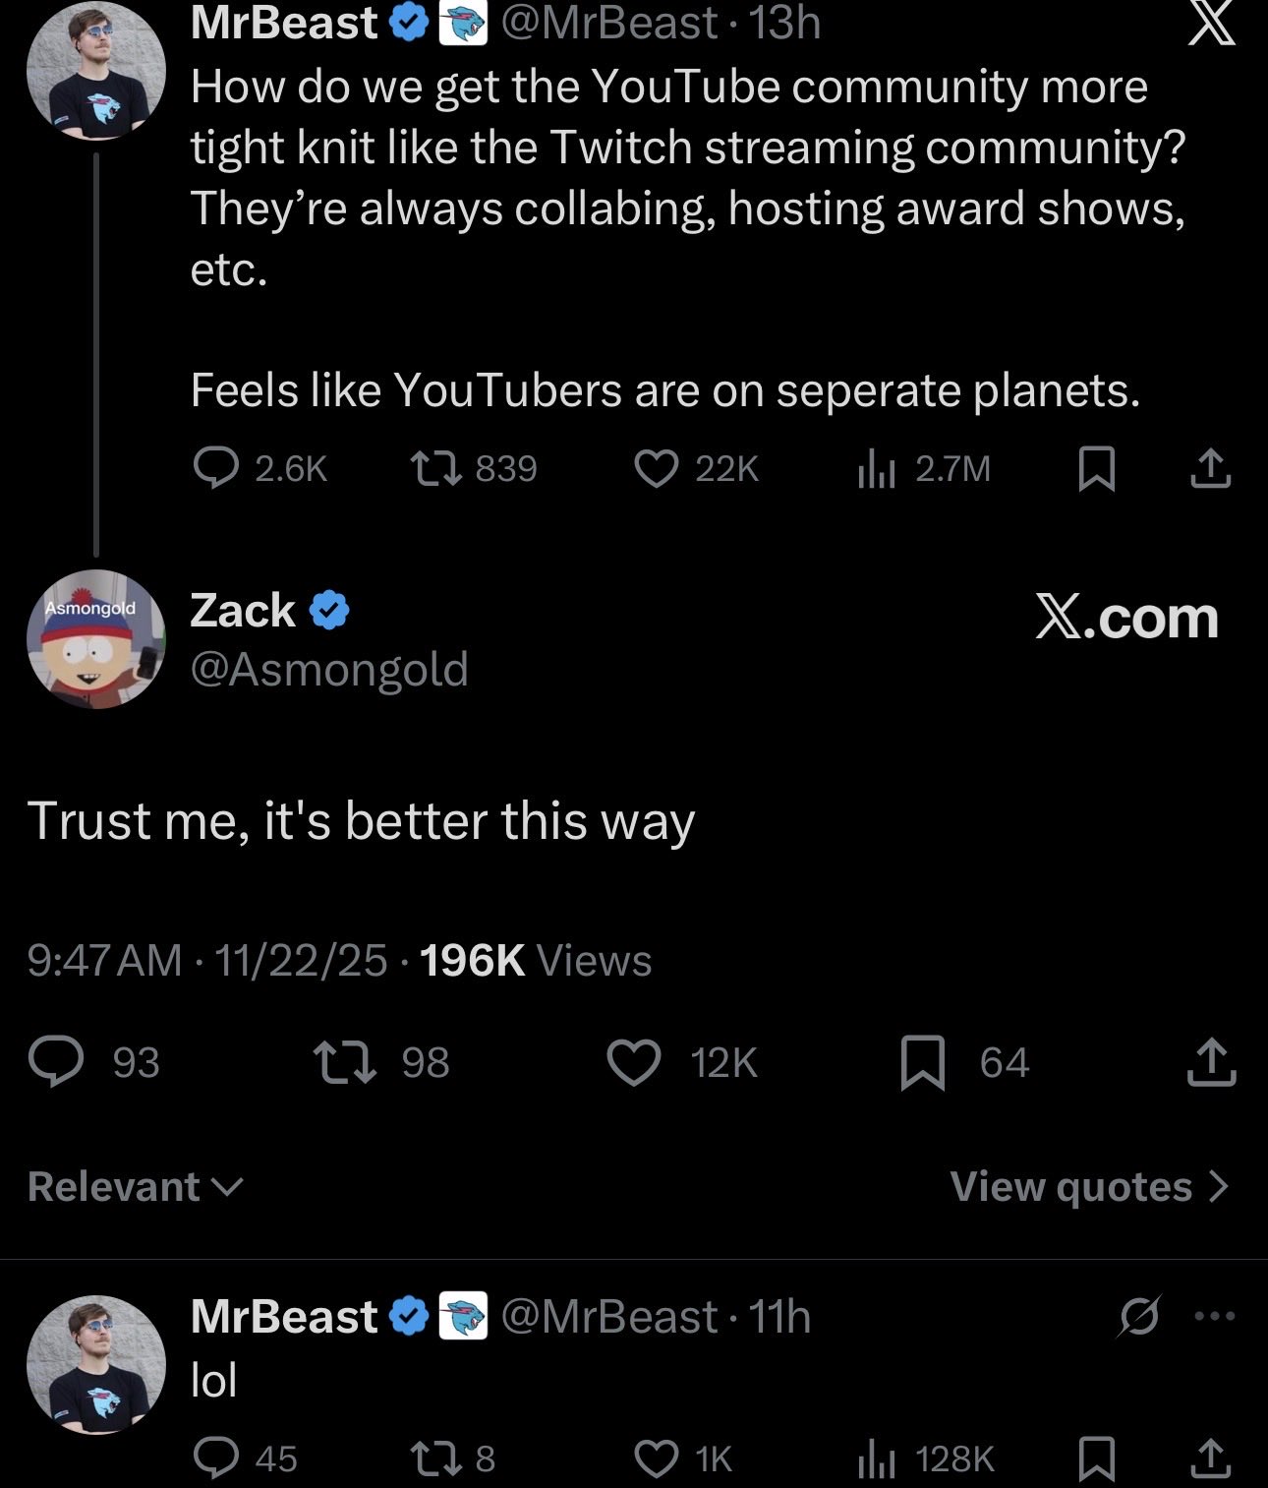Open Asmongold's profile picture
Screen dimensions: 1268x1488
point(95,639)
